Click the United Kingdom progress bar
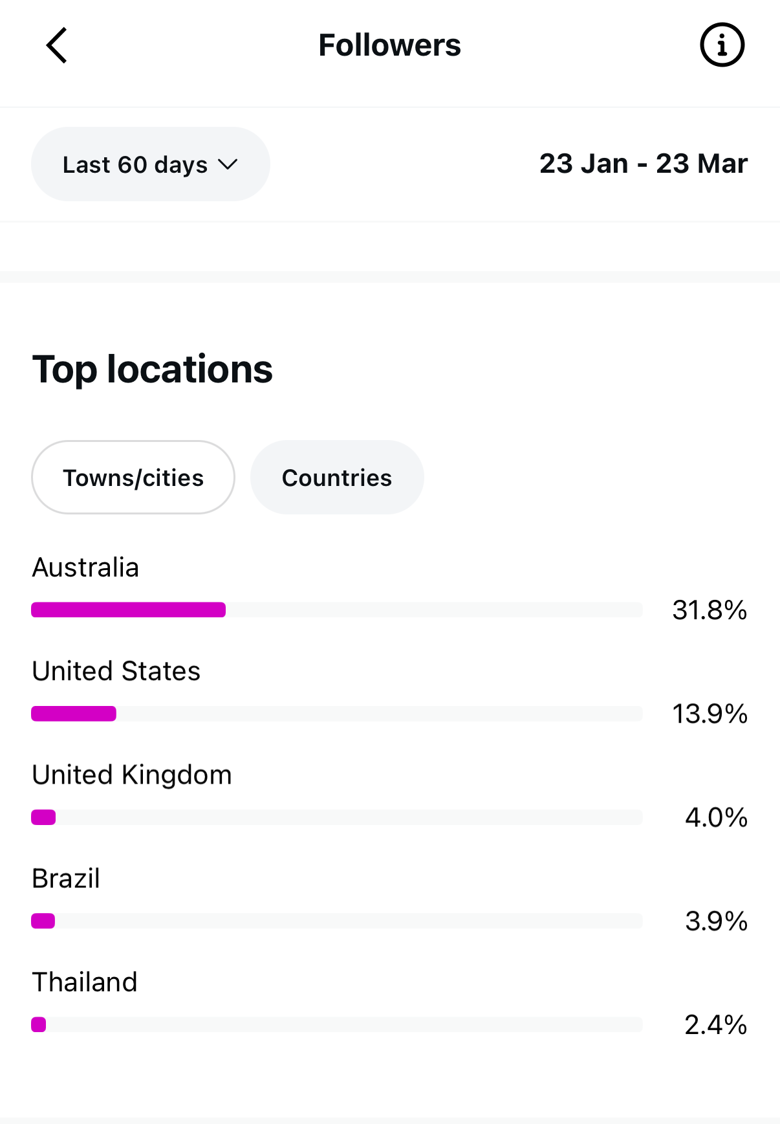The image size is (780, 1124). tap(337, 817)
